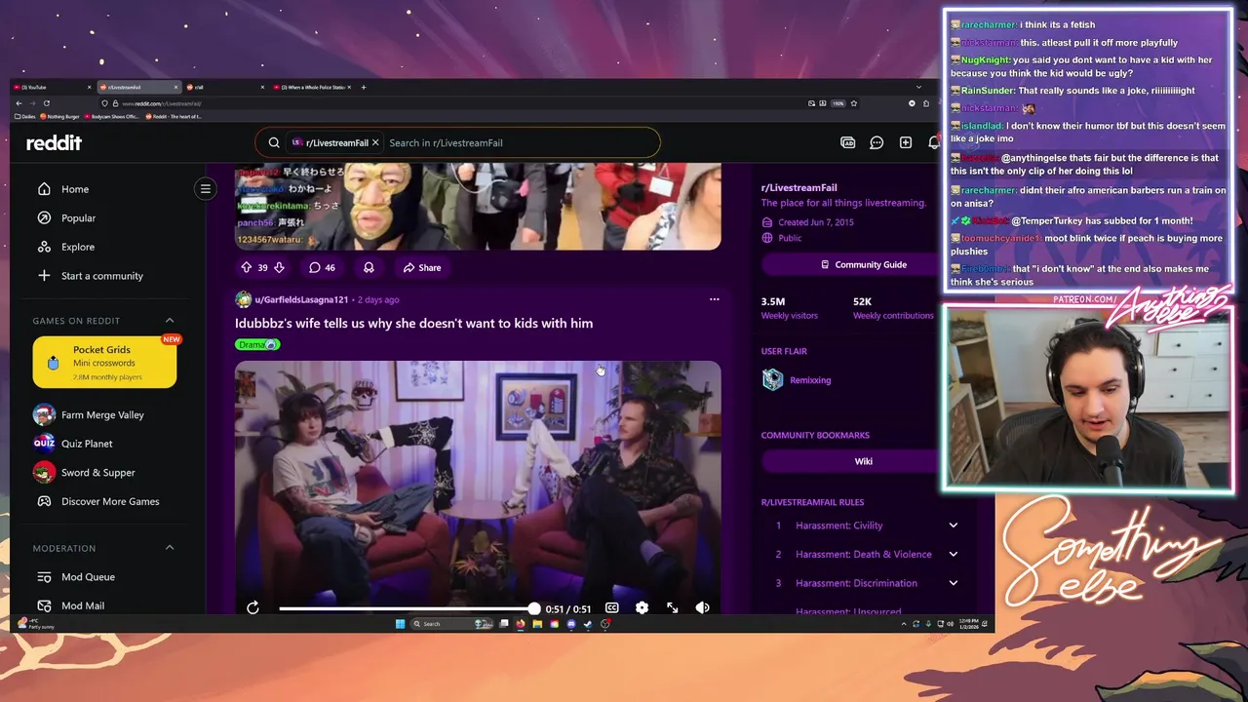Click the create post plus icon
Viewport: 1248px width, 702px height.
point(906,142)
